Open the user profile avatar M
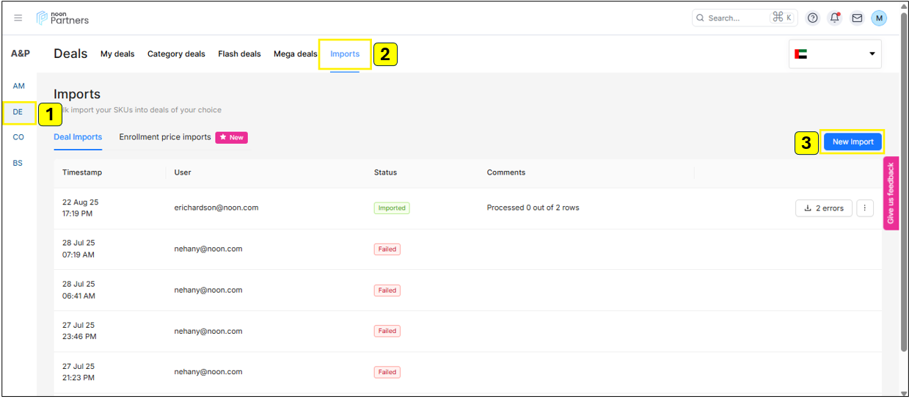The width and height of the screenshot is (909, 399). 879,18
